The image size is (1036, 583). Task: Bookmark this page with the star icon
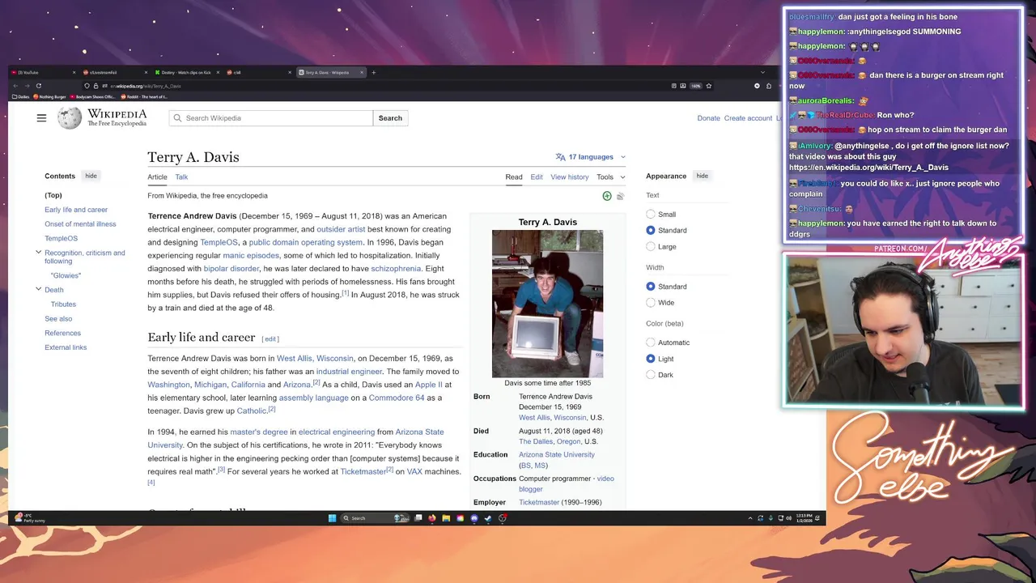coord(708,86)
